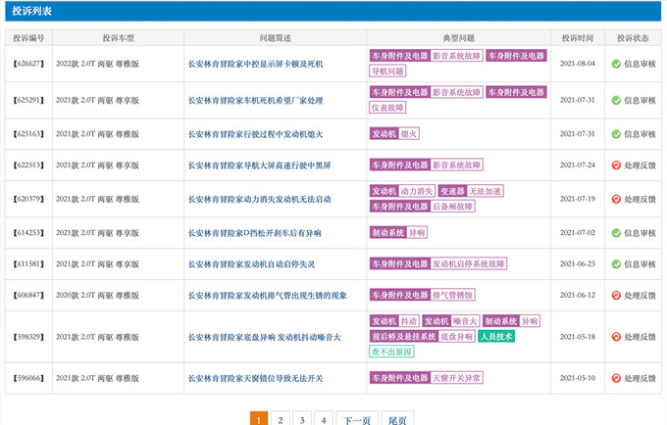This screenshot has width=667, height=425.
Task: Click green check status icon for complaint 614253
Action: [x=616, y=233]
